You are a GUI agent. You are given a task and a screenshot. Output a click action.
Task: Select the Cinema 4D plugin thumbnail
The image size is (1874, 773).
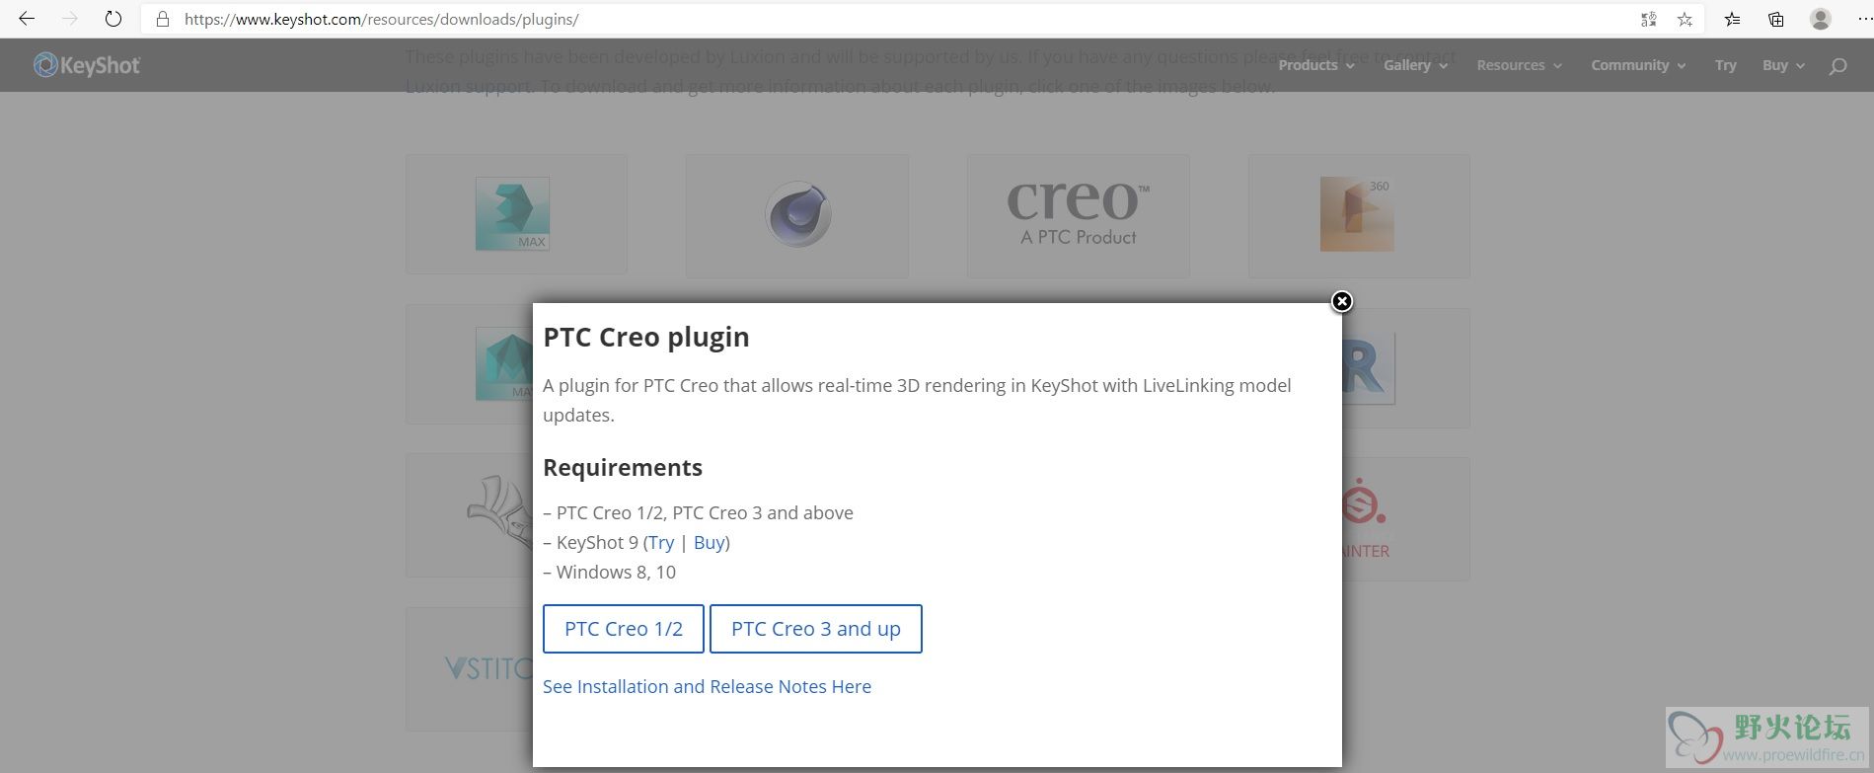click(x=797, y=215)
